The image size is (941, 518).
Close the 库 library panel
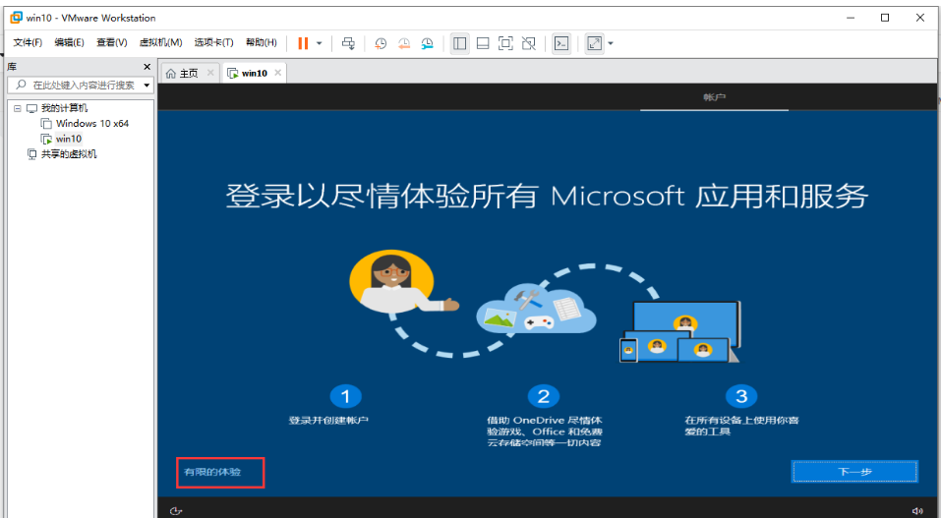click(x=147, y=67)
